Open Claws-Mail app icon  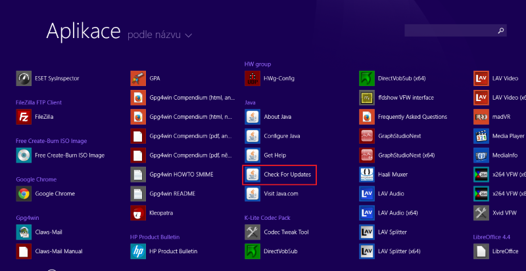24,232
